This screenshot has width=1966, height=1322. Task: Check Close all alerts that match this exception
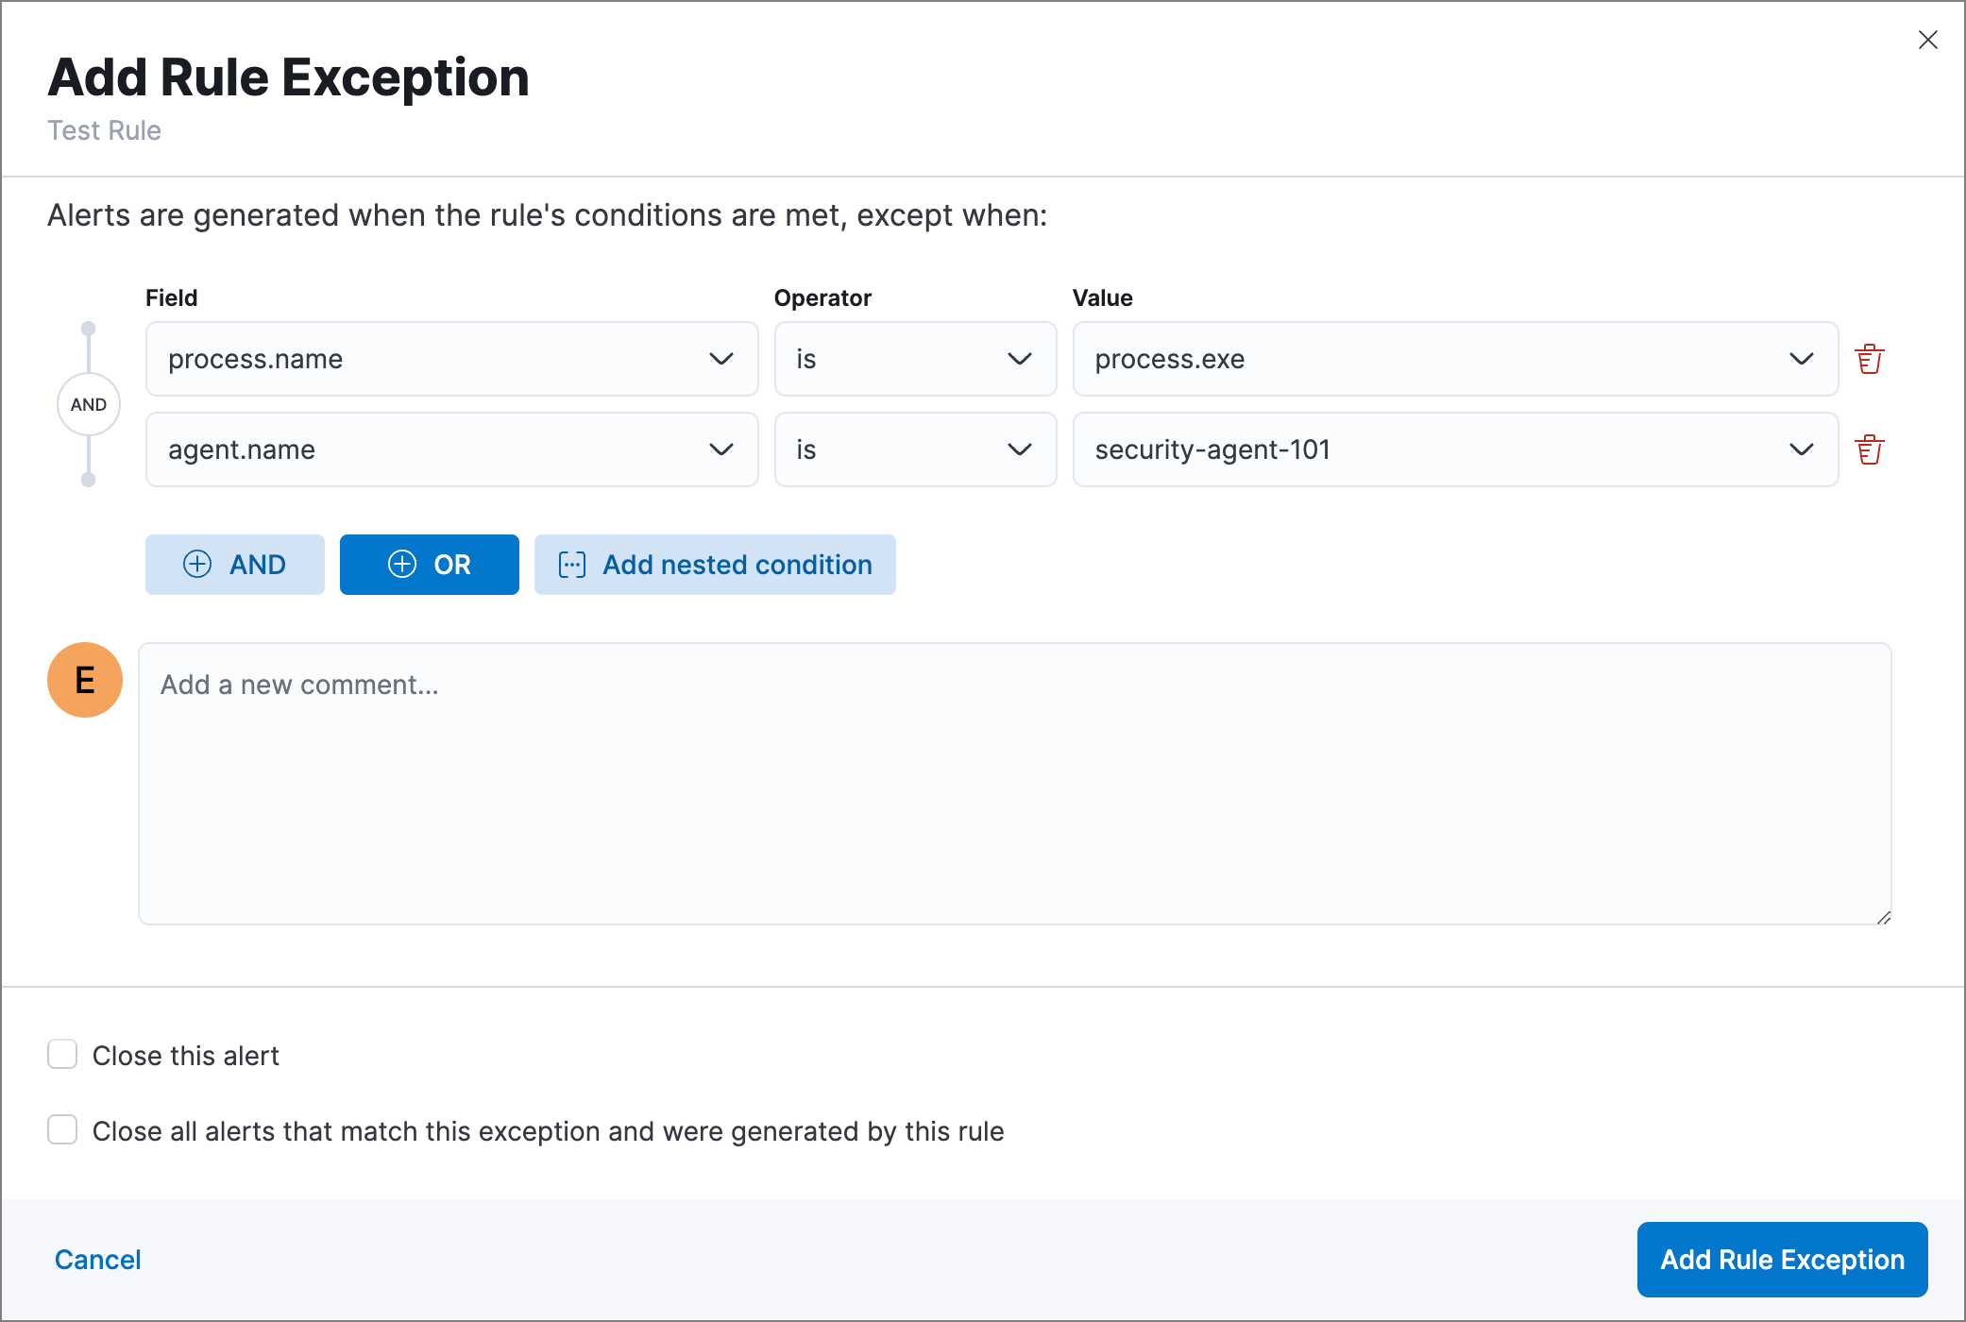pos(61,1130)
